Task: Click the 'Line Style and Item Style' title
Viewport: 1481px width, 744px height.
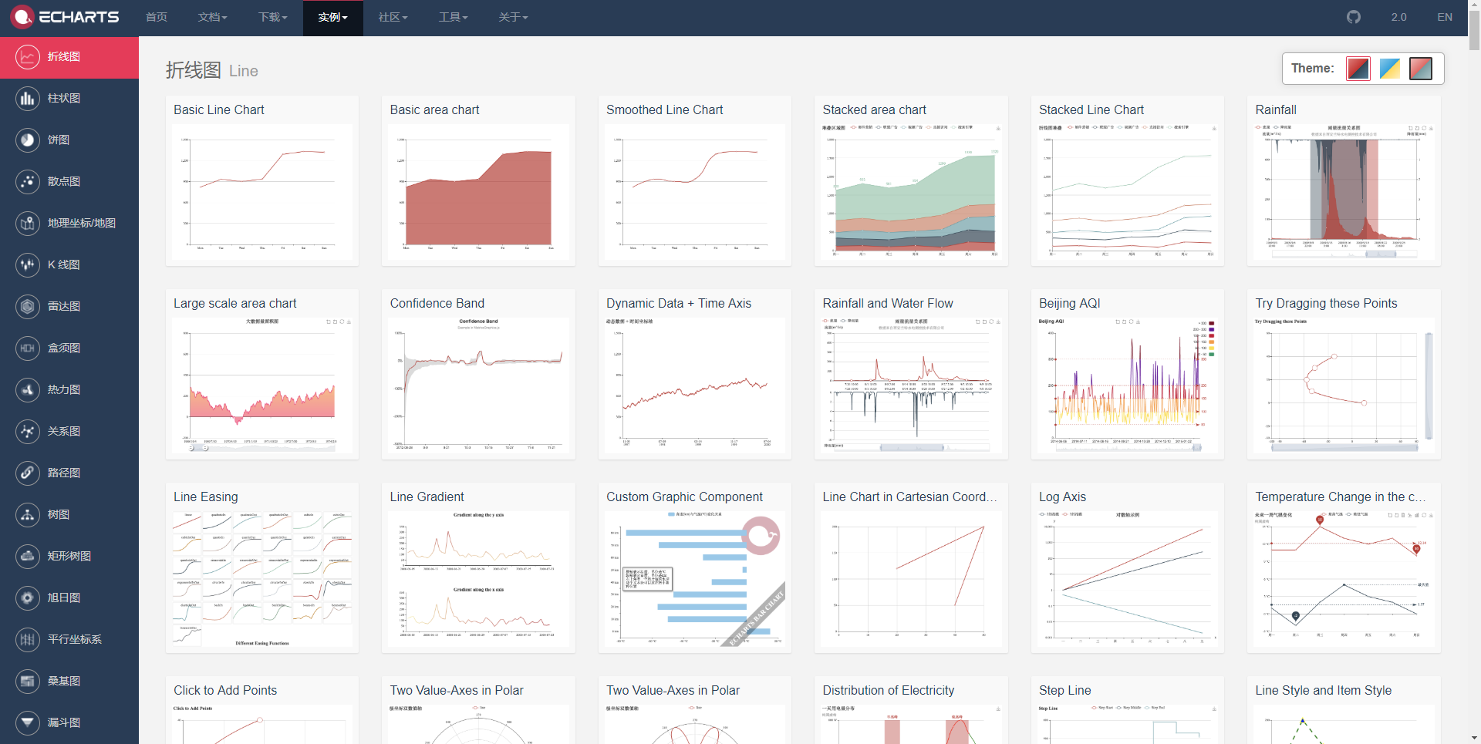Action: (1324, 691)
